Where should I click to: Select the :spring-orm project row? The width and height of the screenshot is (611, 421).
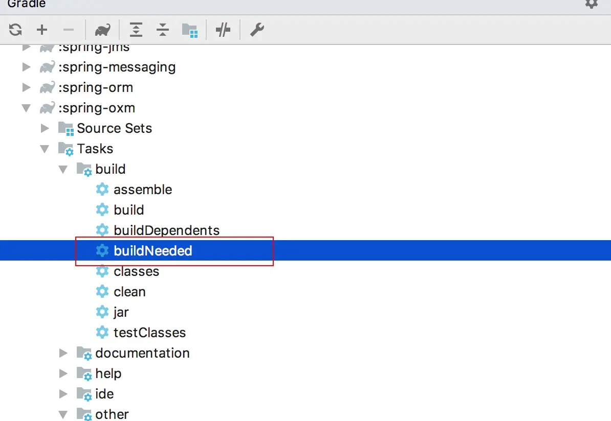[305, 87]
